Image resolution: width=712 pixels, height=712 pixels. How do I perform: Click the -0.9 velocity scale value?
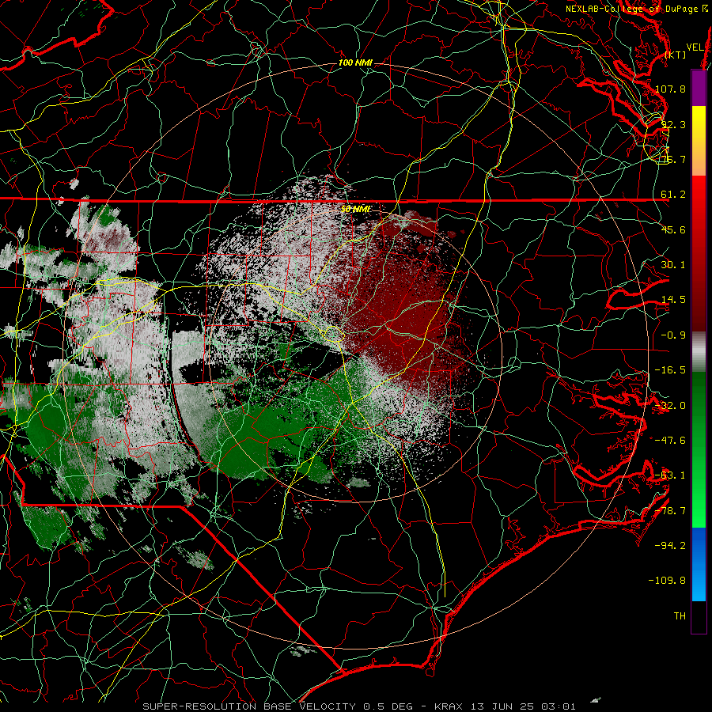point(673,335)
